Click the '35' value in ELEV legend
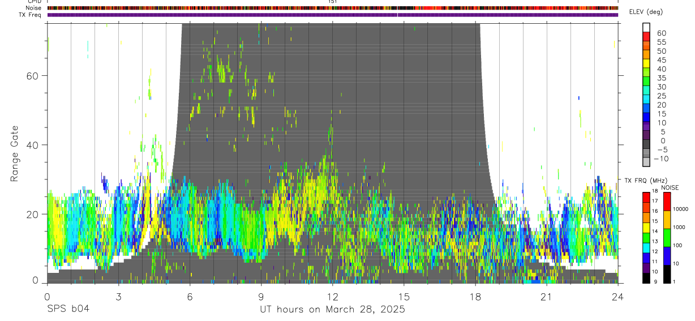This screenshot has height=321, width=695. [x=660, y=78]
